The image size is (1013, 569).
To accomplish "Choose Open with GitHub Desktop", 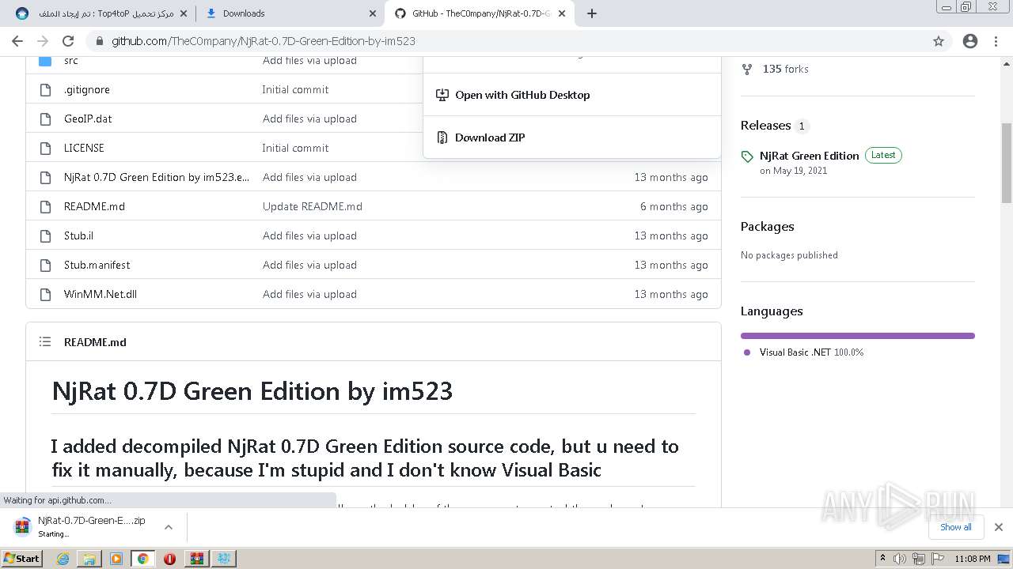I will click(522, 95).
